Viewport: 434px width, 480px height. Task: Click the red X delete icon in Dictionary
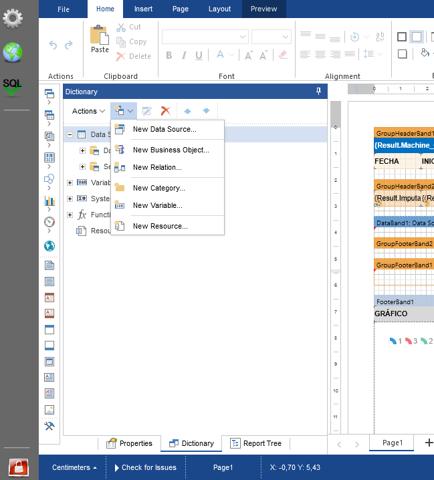tap(166, 111)
